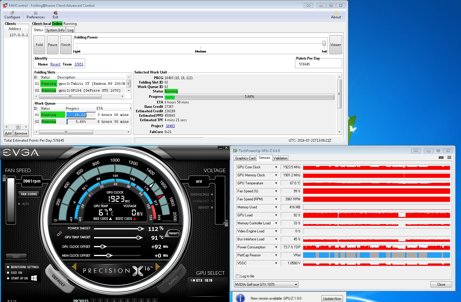The width and height of the screenshot is (461, 302).
Task: Switch to System Info tab in FAHControl
Action: coord(55,30)
